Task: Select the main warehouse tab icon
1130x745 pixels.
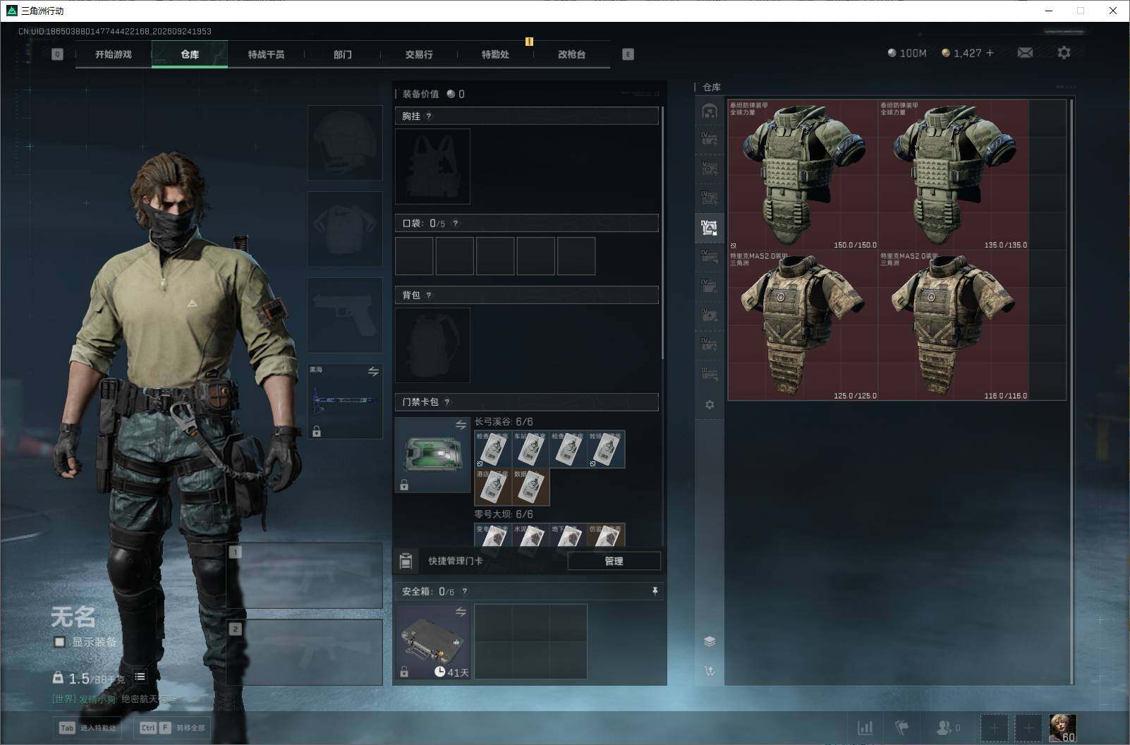Action: click(x=710, y=111)
